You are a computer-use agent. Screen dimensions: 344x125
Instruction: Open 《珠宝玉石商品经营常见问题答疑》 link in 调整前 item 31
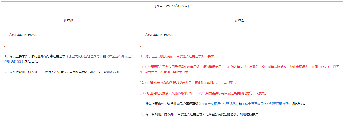[x=68, y=59]
